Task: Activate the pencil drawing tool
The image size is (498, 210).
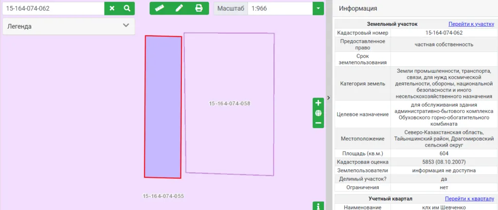Action: pos(179,8)
